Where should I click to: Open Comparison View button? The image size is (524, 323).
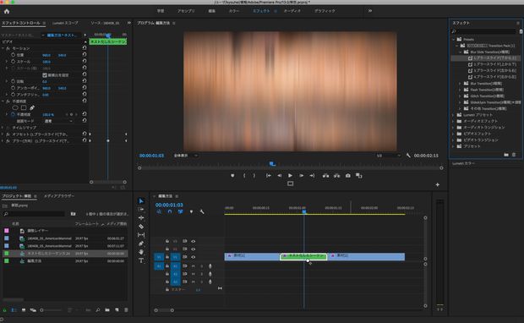359,176
